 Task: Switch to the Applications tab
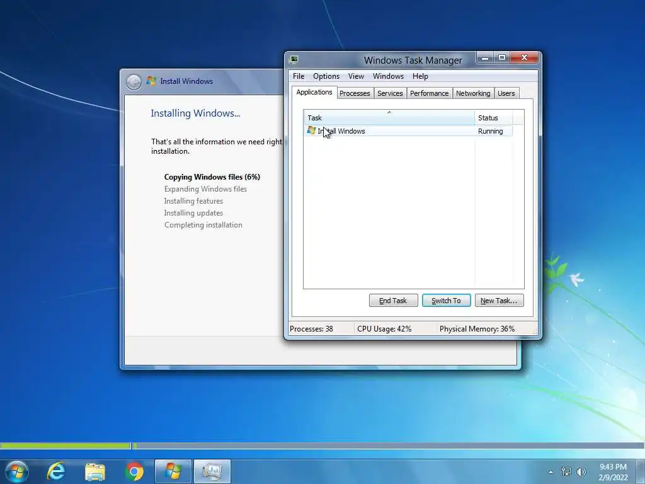tap(314, 92)
